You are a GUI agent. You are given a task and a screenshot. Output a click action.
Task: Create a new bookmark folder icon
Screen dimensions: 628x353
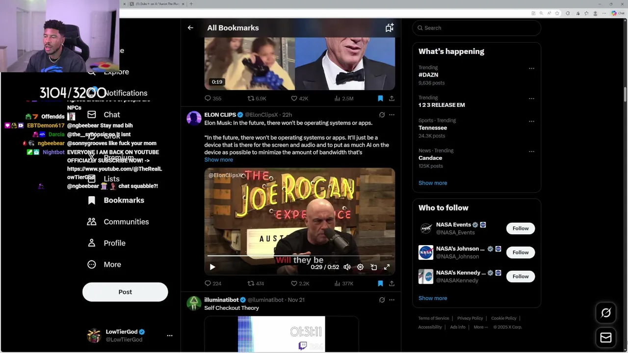coord(390,28)
